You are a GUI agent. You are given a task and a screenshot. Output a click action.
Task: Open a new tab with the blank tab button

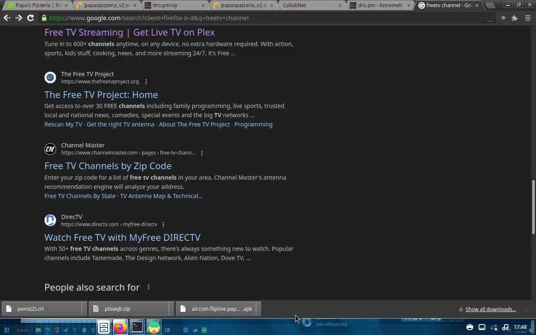coord(490,5)
